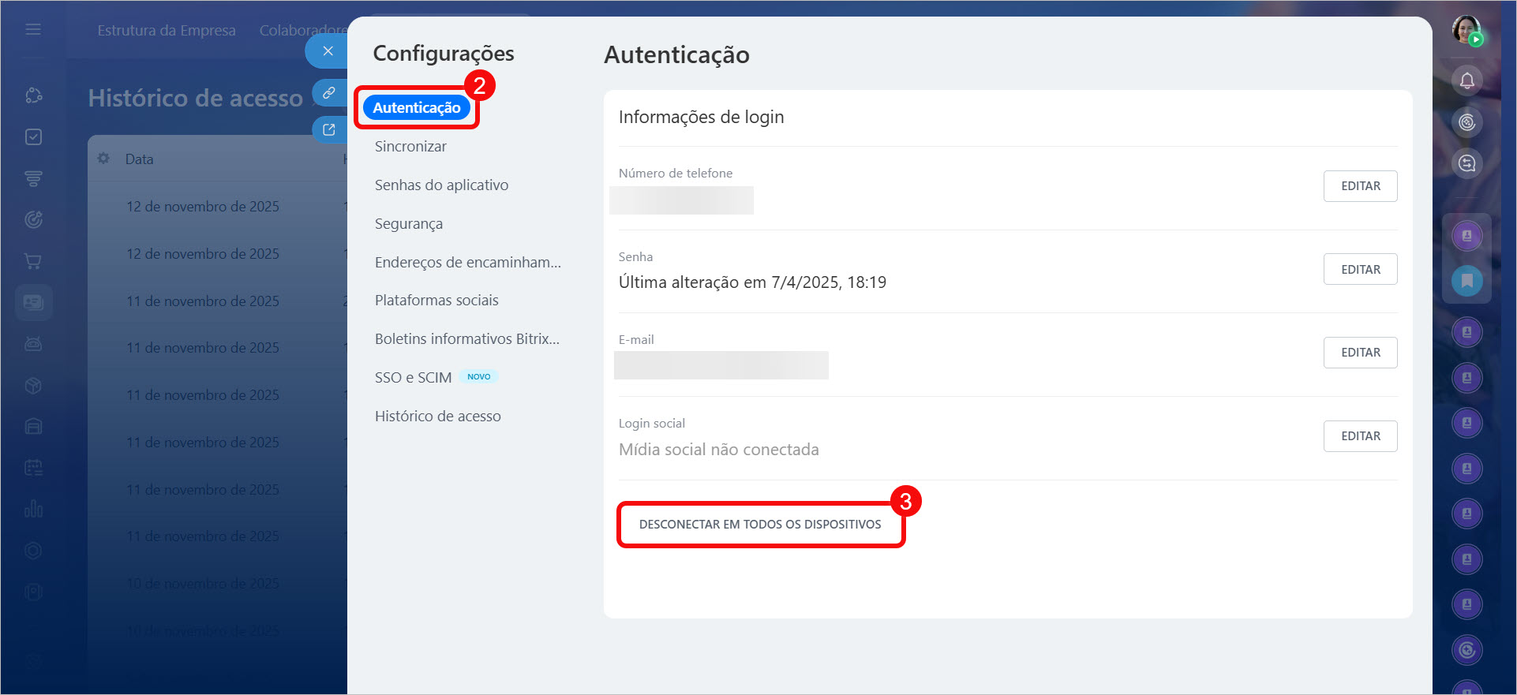Click EDITAR next to Login social

click(x=1360, y=436)
